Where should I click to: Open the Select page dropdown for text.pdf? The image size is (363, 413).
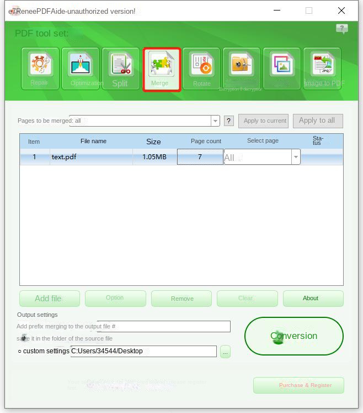(296, 158)
